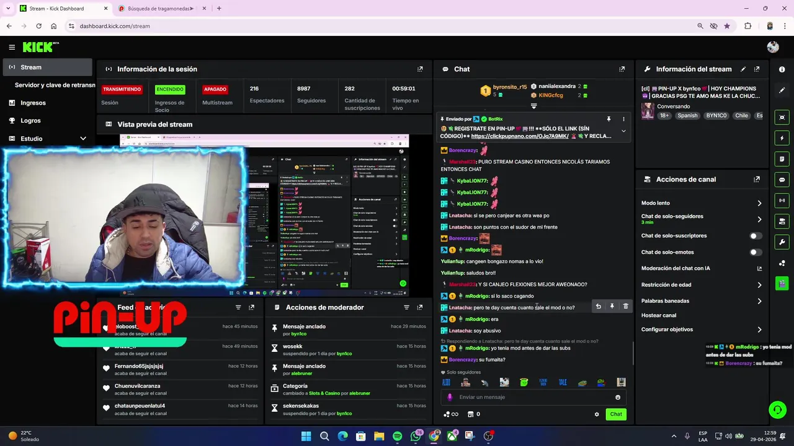The height and width of the screenshot is (446, 794).
Task: Click the BYN1CO stream tag
Action: [716, 116]
